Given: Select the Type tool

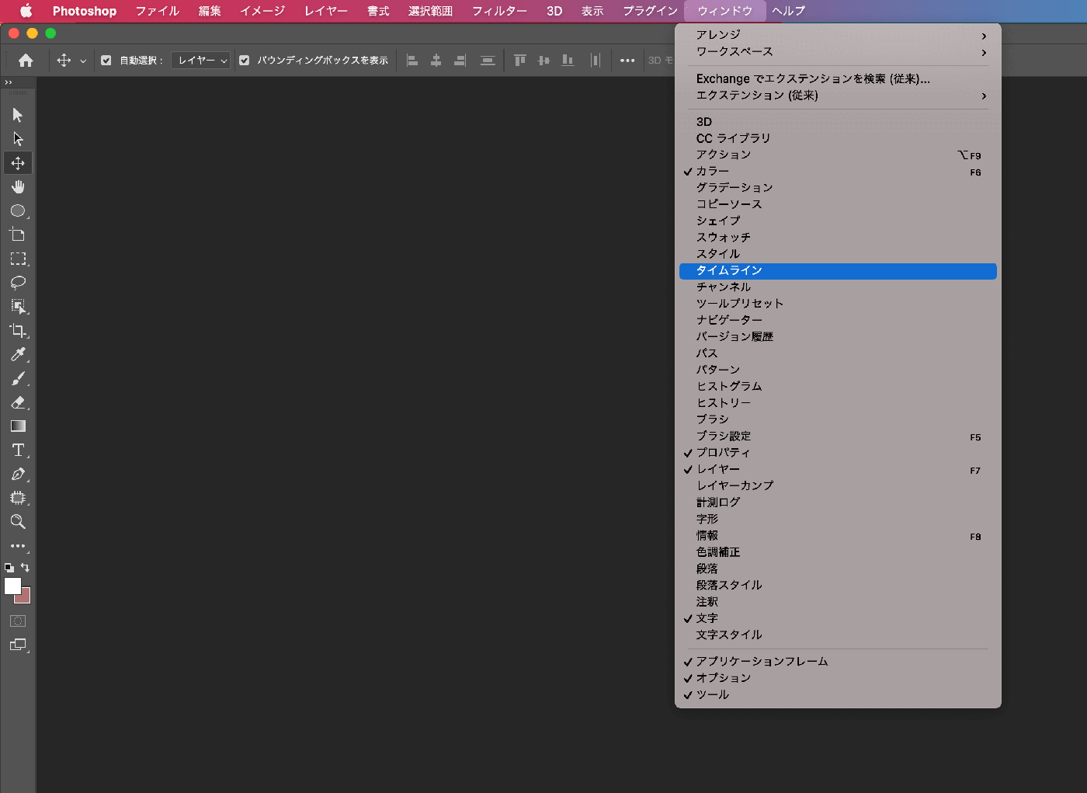Looking at the screenshot, I should pyautogui.click(x=18, y=450).
